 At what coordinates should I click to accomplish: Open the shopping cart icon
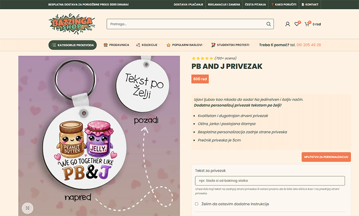(307, 24)
